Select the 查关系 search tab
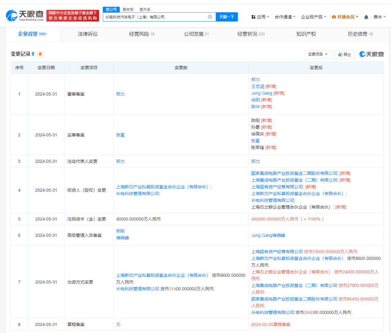391x333 pixels. (x=145, y=10)
